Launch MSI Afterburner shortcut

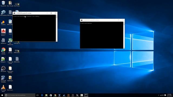coord(10,41)
